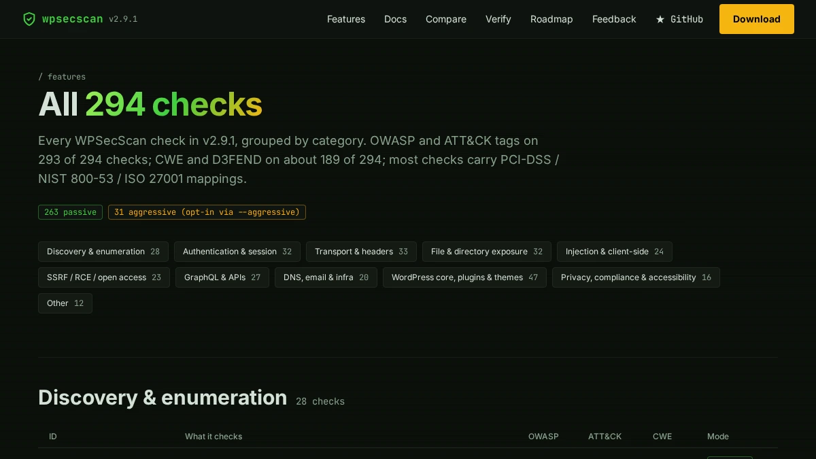Click the v2.9.1 version label

(x=123, y=19)
